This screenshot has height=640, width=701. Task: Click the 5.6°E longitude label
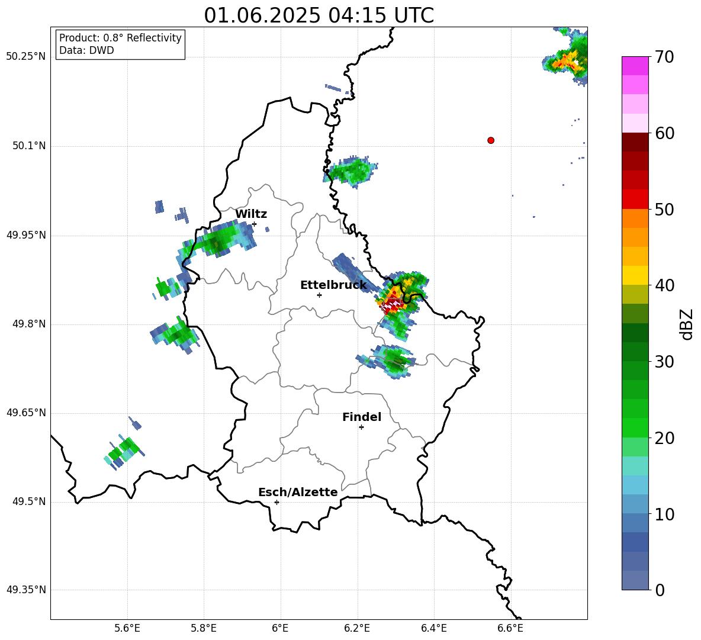click(x=127, y=628)
